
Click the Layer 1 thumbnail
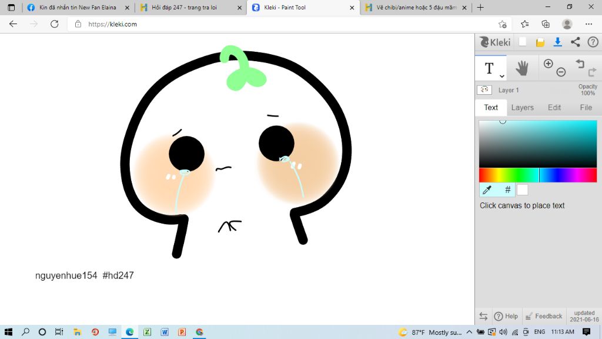click(484, 89)
